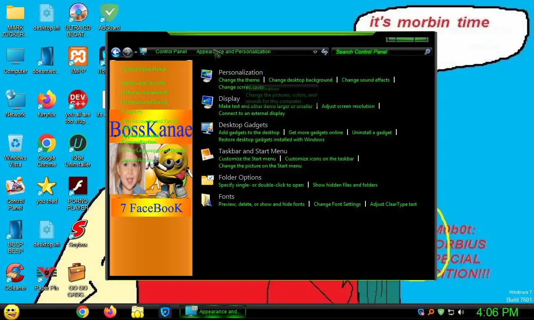Click Uninstall a gadget link

(x=372, y=132)
